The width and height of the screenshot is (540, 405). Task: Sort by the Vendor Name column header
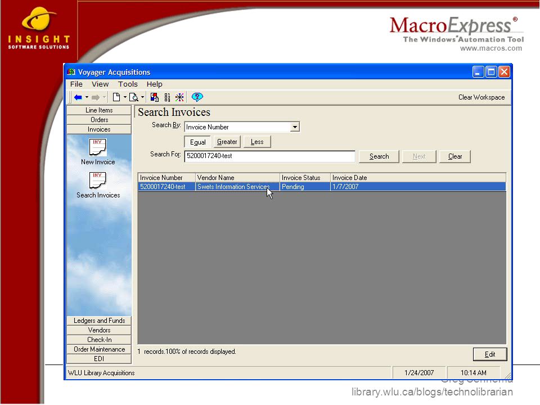[237, 178]
